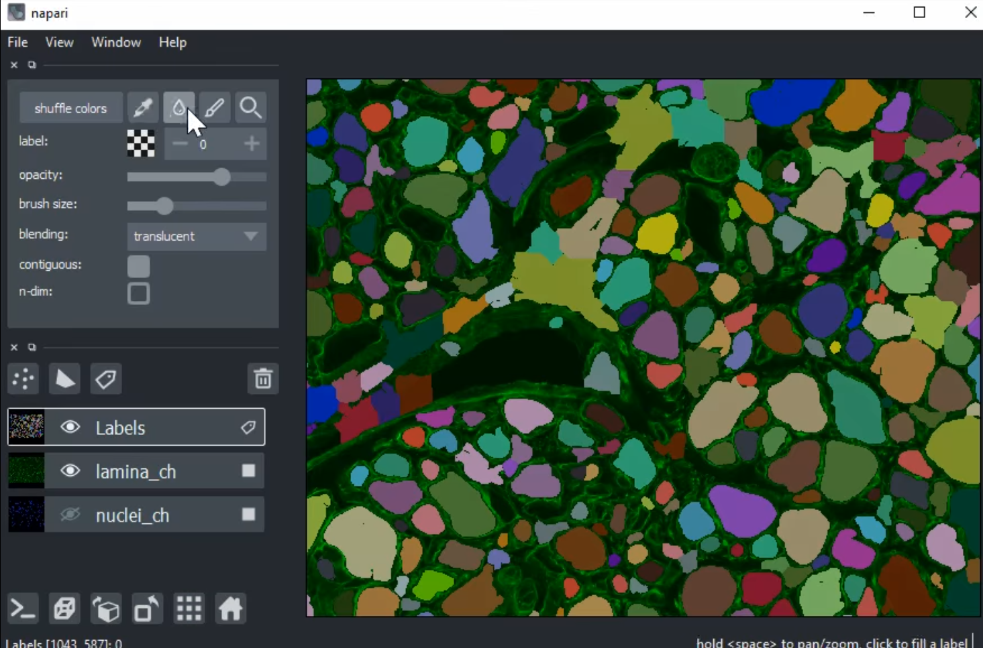Select the paintbrush tool

pyautogui.click(x=215, y=108)
